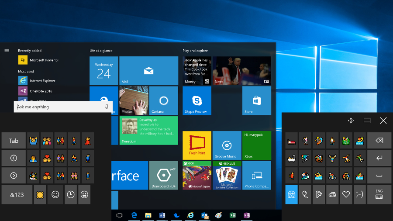Screen dimensions: 393x221
Task: Open the Calendar tile showing Wednesday 24
Action: (104, 71)
